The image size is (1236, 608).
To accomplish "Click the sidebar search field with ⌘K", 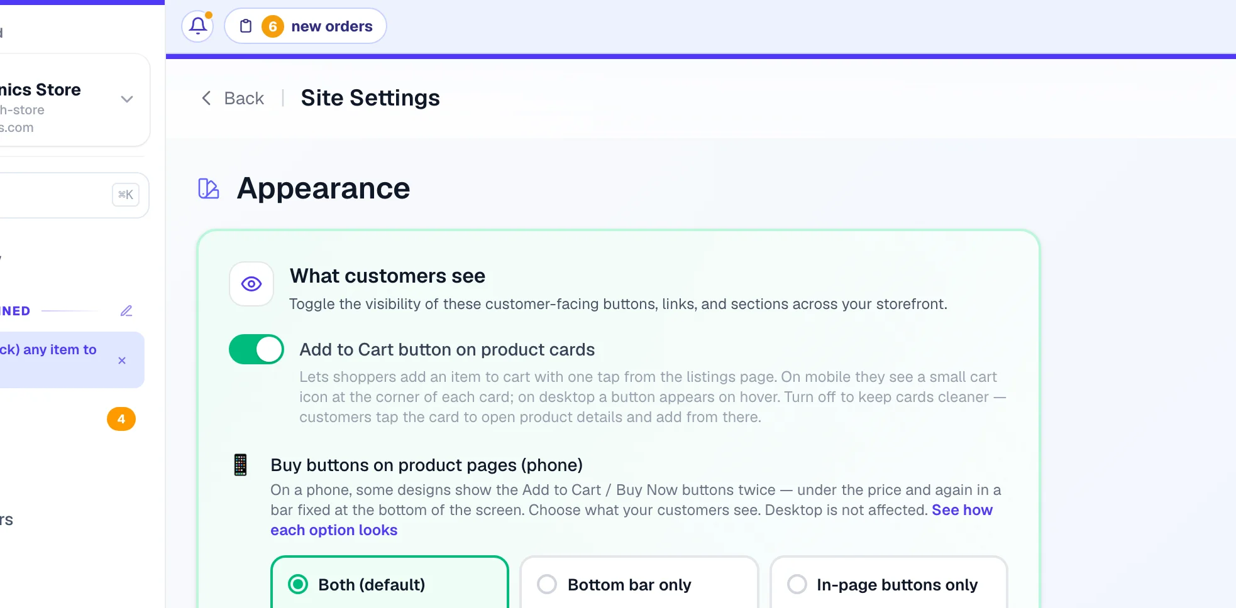I will tap(74, 195).
